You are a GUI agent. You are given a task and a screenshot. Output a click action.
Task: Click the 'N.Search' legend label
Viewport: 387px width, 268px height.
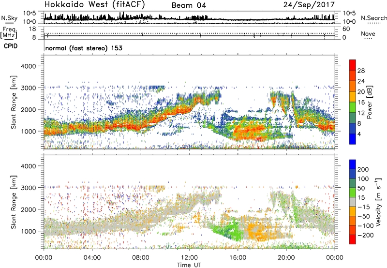[373, 18]
